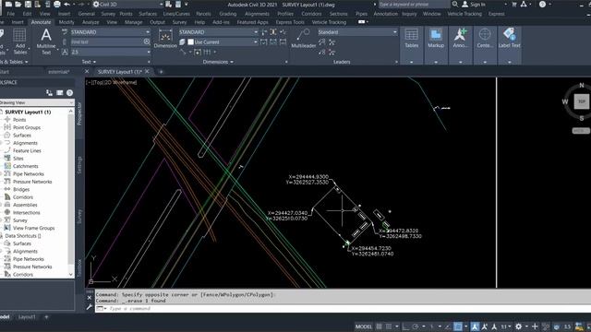Select Feature Lines in Prospector tree

[x=27, y=150]
